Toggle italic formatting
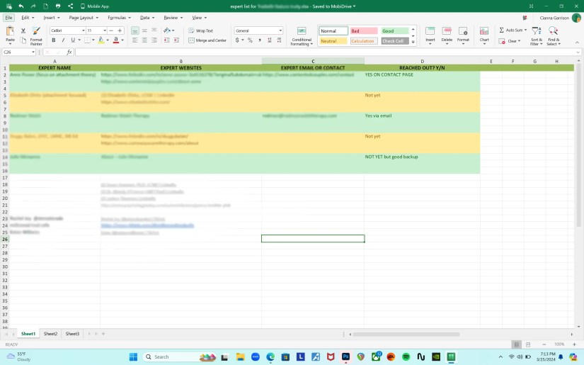 coord(63,40)
